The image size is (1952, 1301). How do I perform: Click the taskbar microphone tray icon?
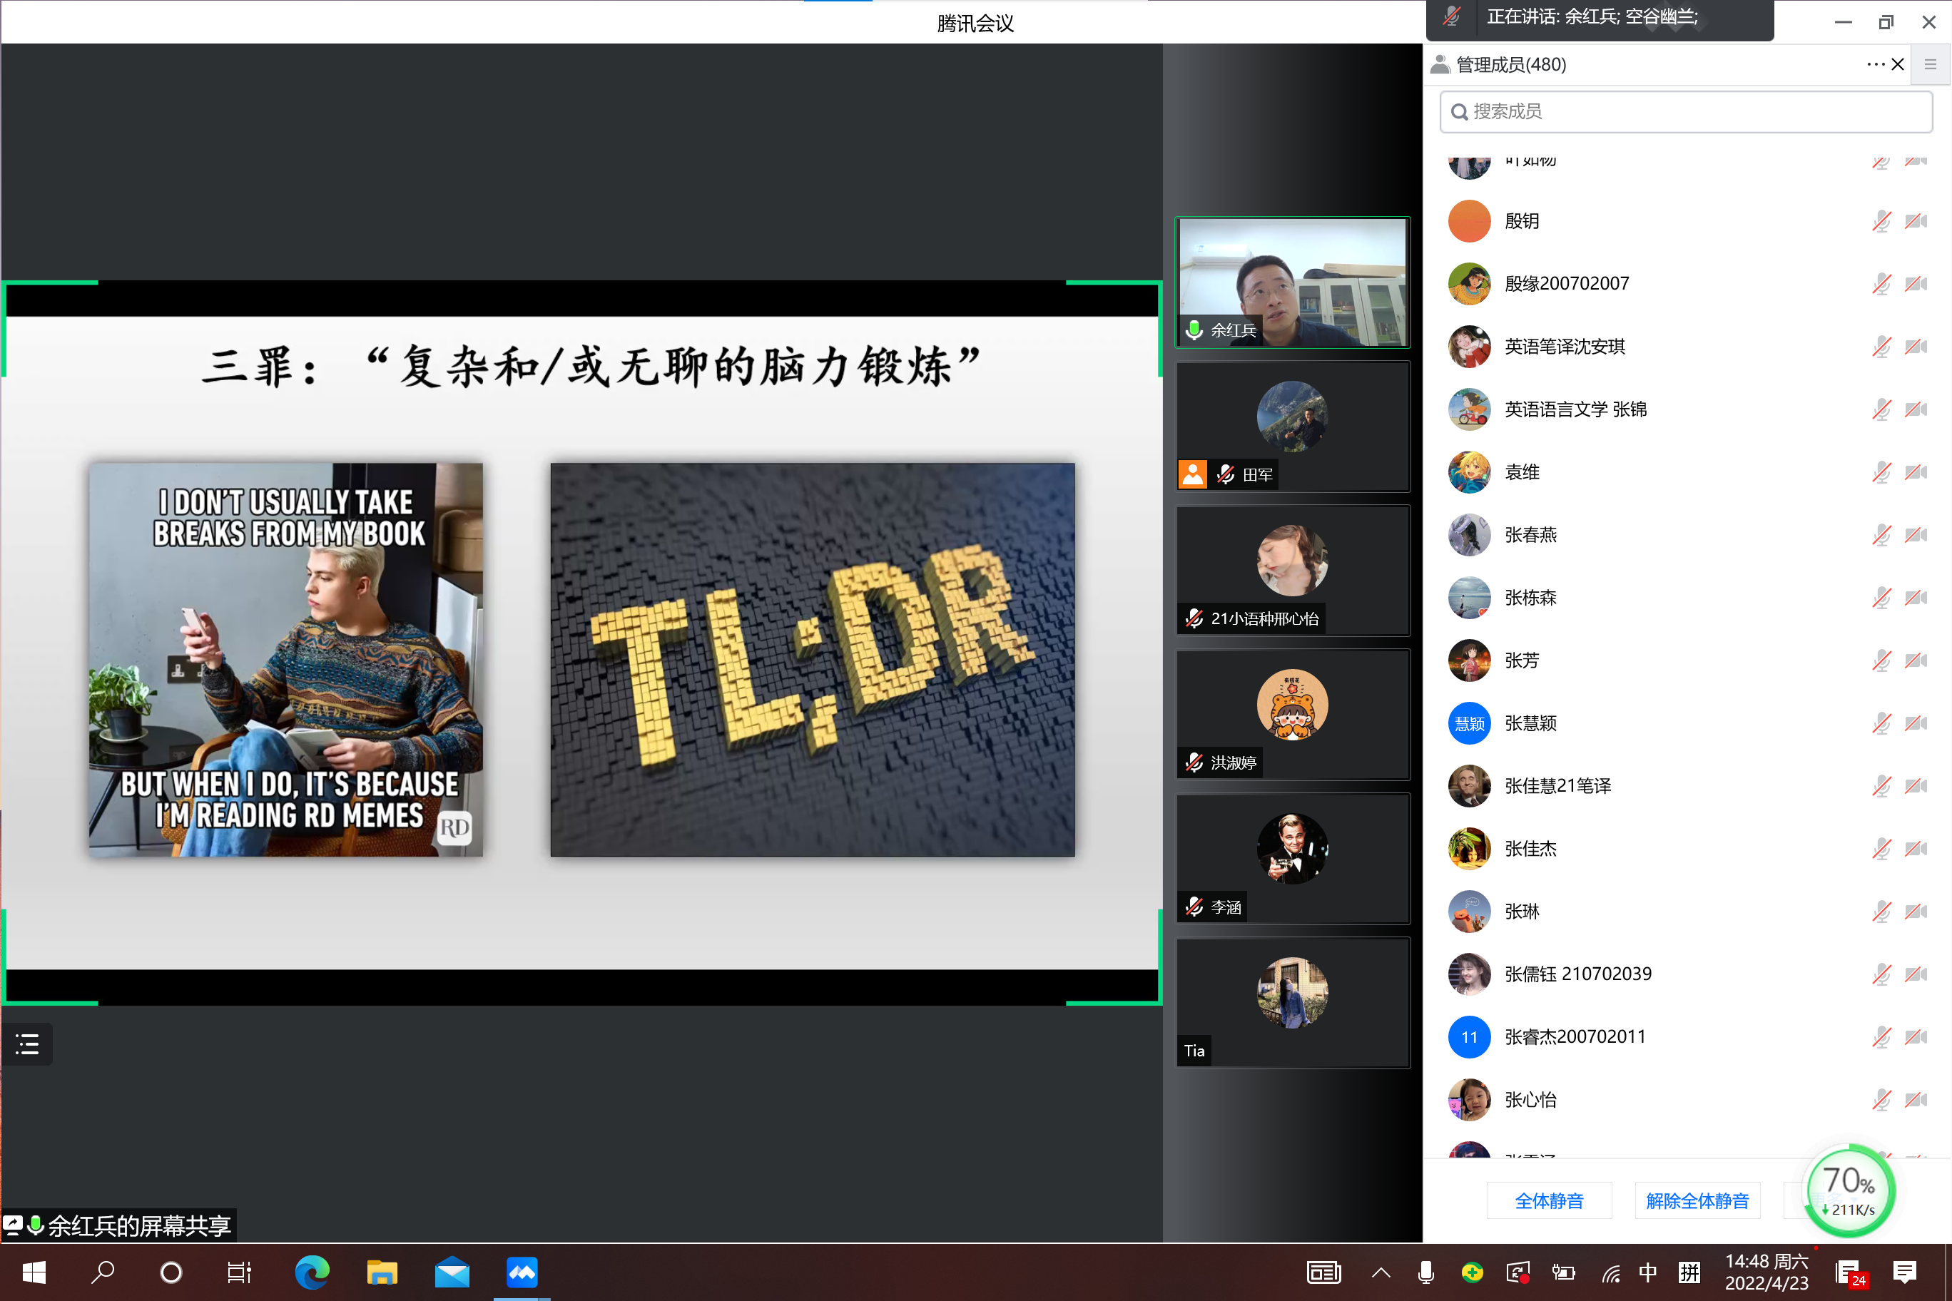(1425, 1272)
